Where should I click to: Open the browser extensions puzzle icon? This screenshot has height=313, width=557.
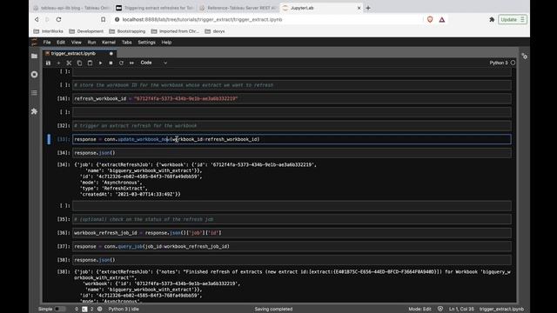click(x=492, y=19)
